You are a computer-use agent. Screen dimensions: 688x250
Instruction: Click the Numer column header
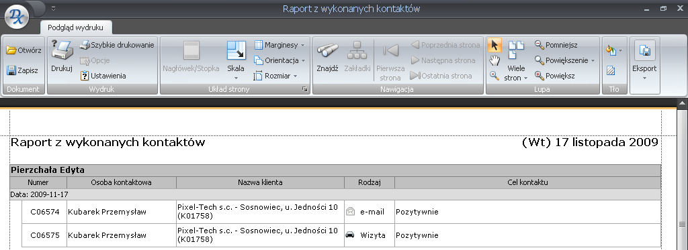[38, 182]
